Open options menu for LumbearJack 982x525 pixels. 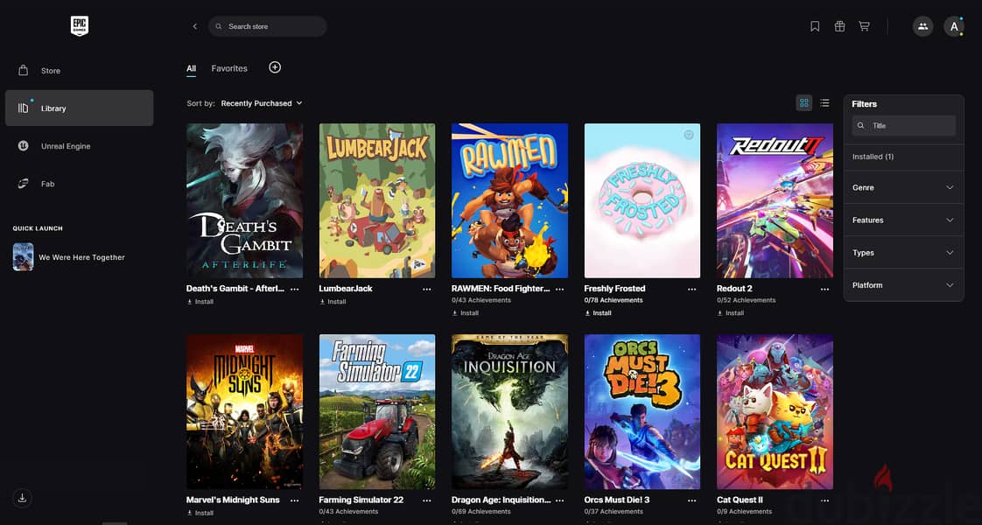(427, 289)
